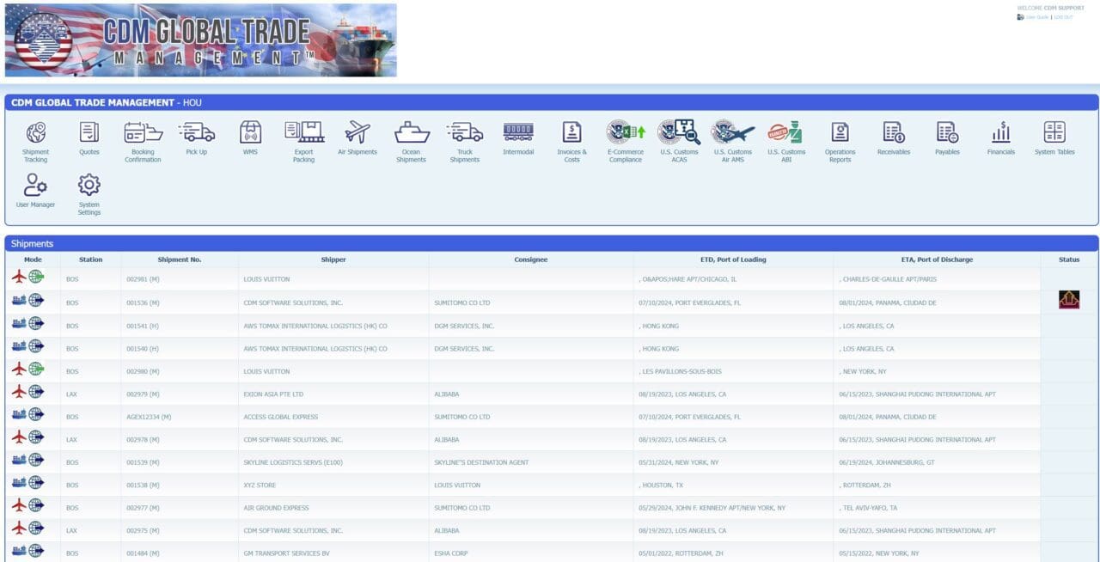Select shipment number 002978 (M)

[143, 439]
